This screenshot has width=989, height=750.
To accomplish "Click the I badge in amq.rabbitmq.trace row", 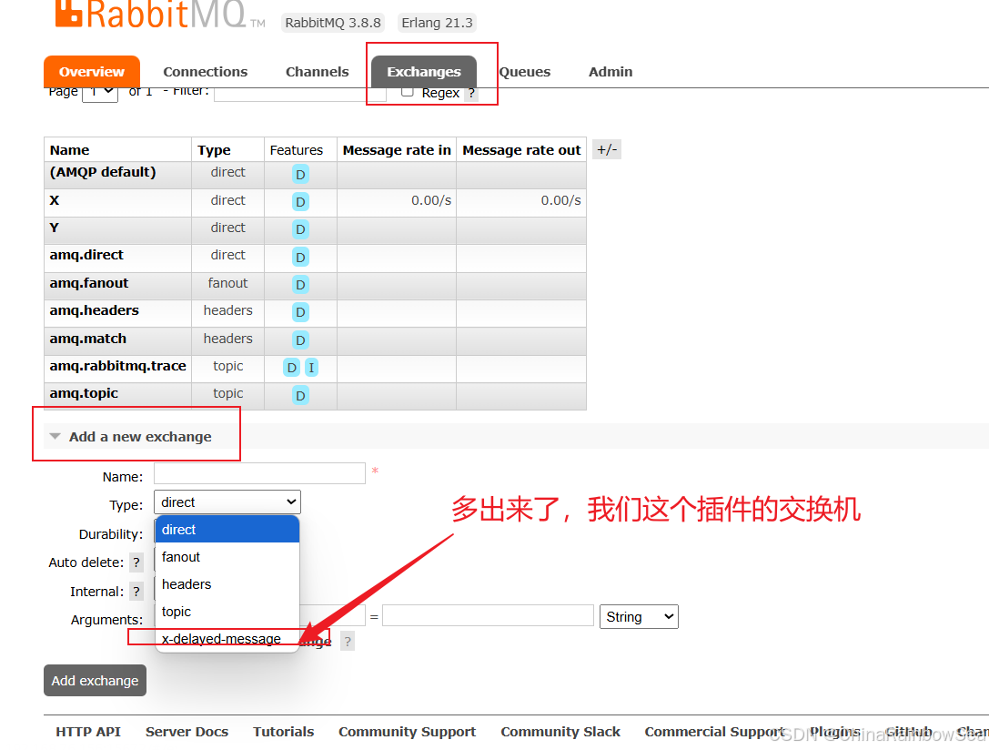I will 311,367.
